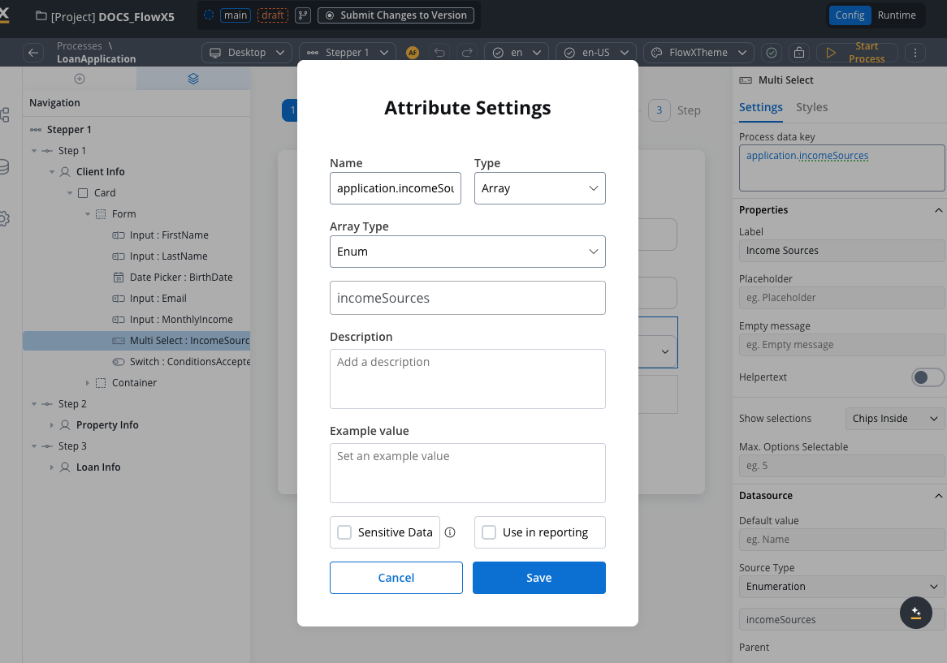The image size is (947, 663).
Task: Click the branch icon next to draft
Action: 303,15
